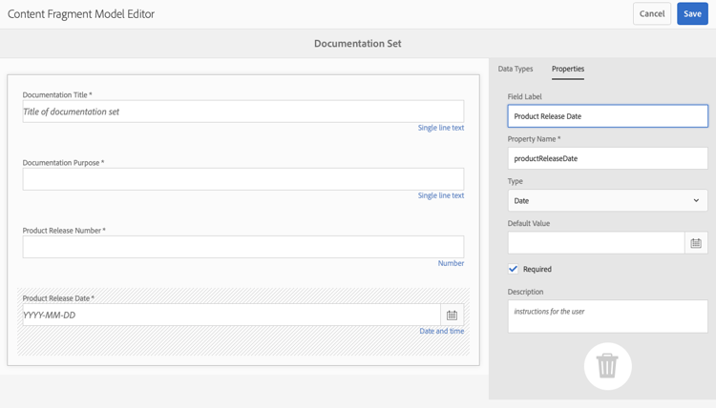Click the trash delete field icon
This screenshot has height=408, width=716.
607,366
